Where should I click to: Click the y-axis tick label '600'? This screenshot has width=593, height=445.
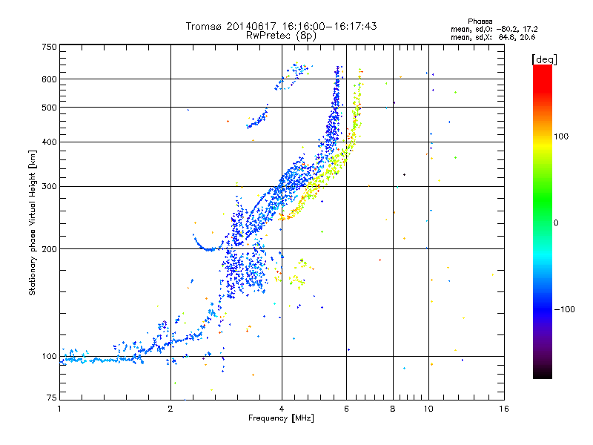pos(49,79)
